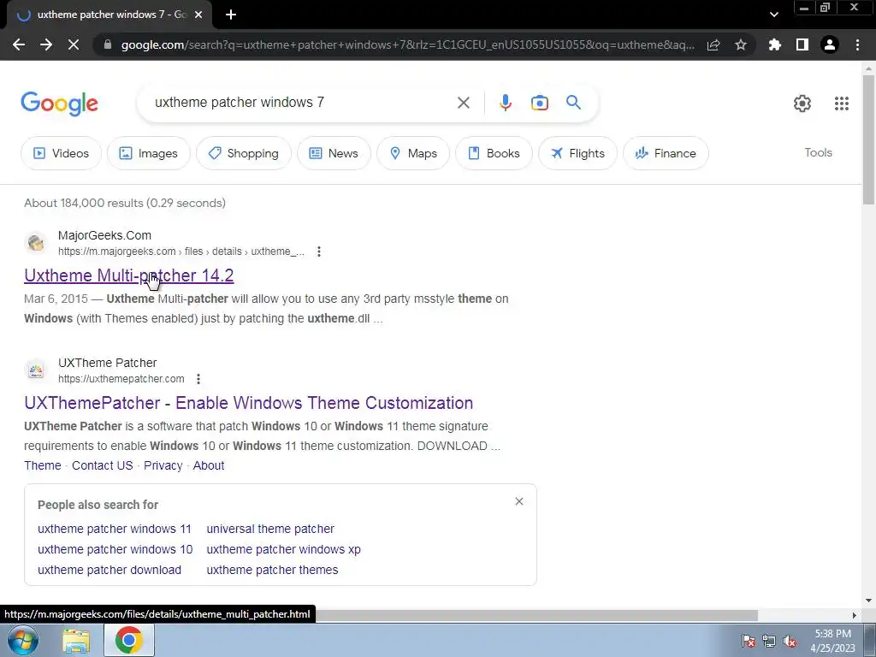Screen dimensions: 876x657
Task: Open the Windows Start menu
Action: [x=23, y=640]
